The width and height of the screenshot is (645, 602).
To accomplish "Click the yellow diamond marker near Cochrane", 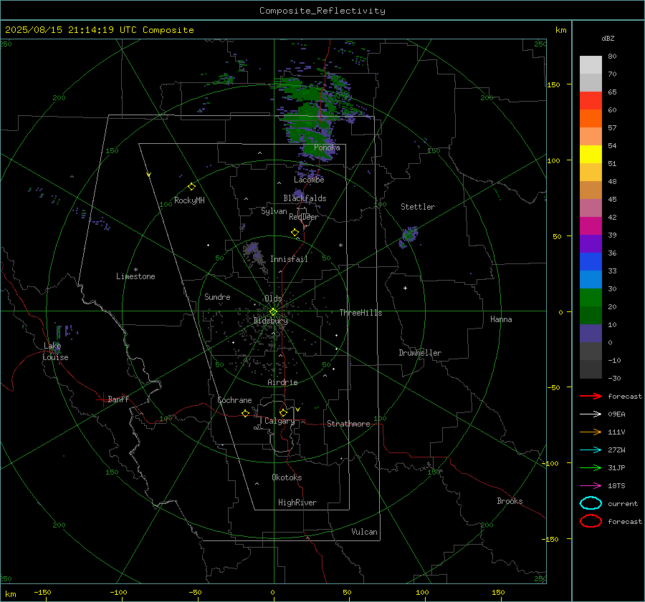I will coord(245,413).
